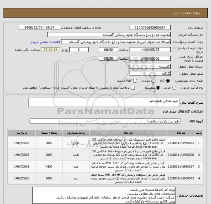The width and height of the screenshot is (211, 204).
Task: Open the اطلاعات تماس خریدار link
Action: pos(45,42)
